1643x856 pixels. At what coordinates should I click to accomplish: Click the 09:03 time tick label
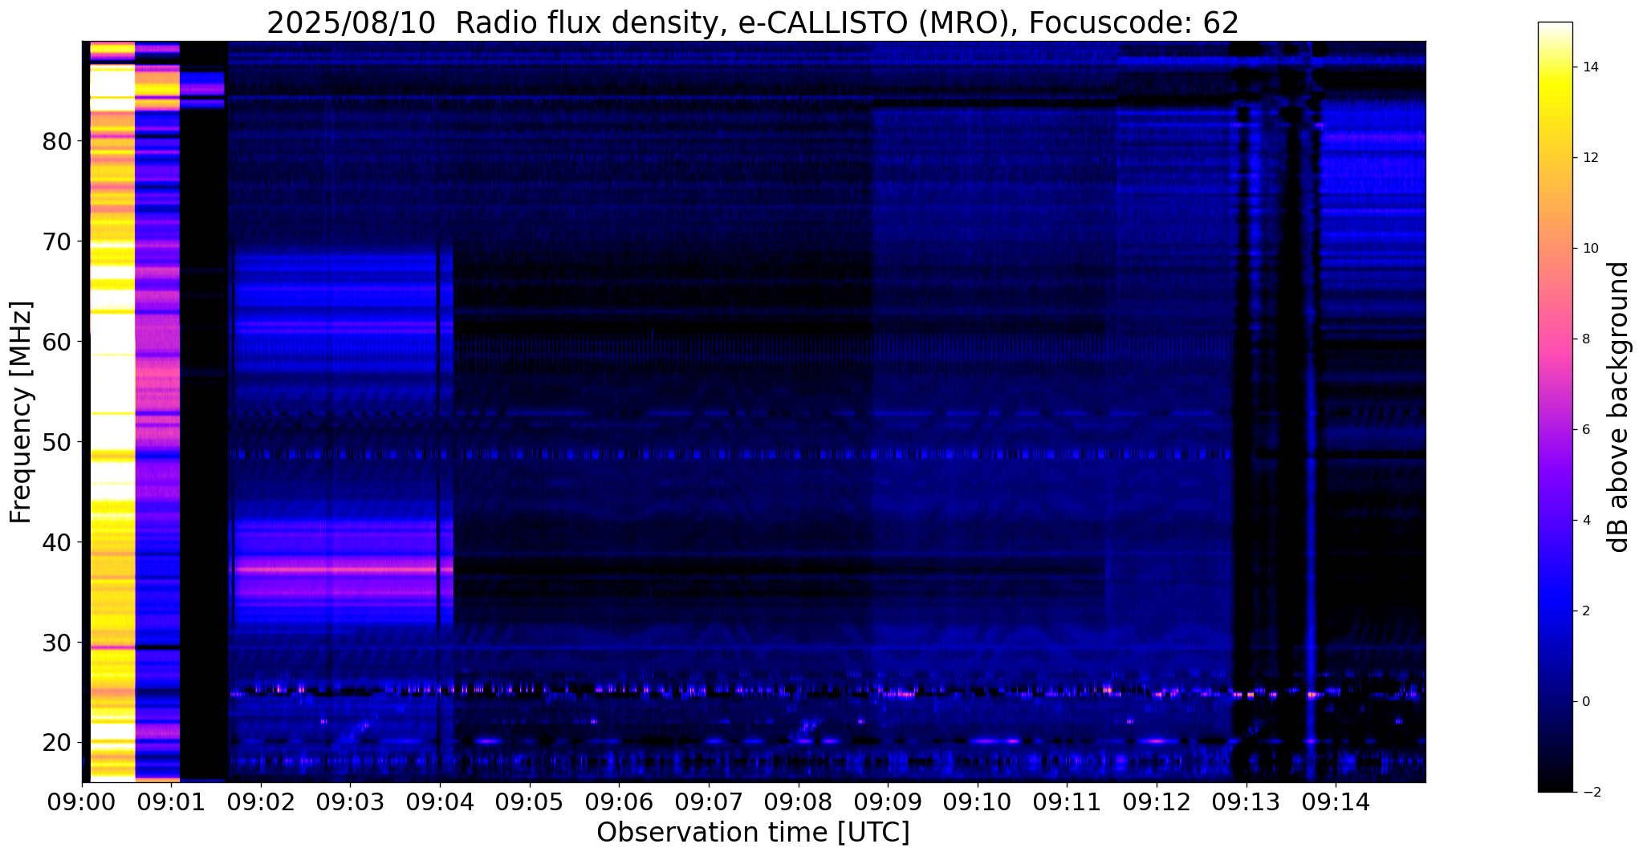(x=350, y=802)
